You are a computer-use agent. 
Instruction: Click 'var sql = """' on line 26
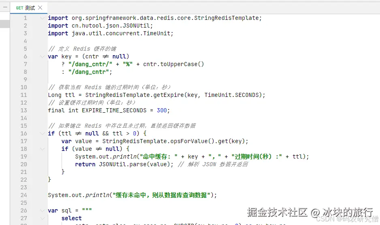point(70,211)
